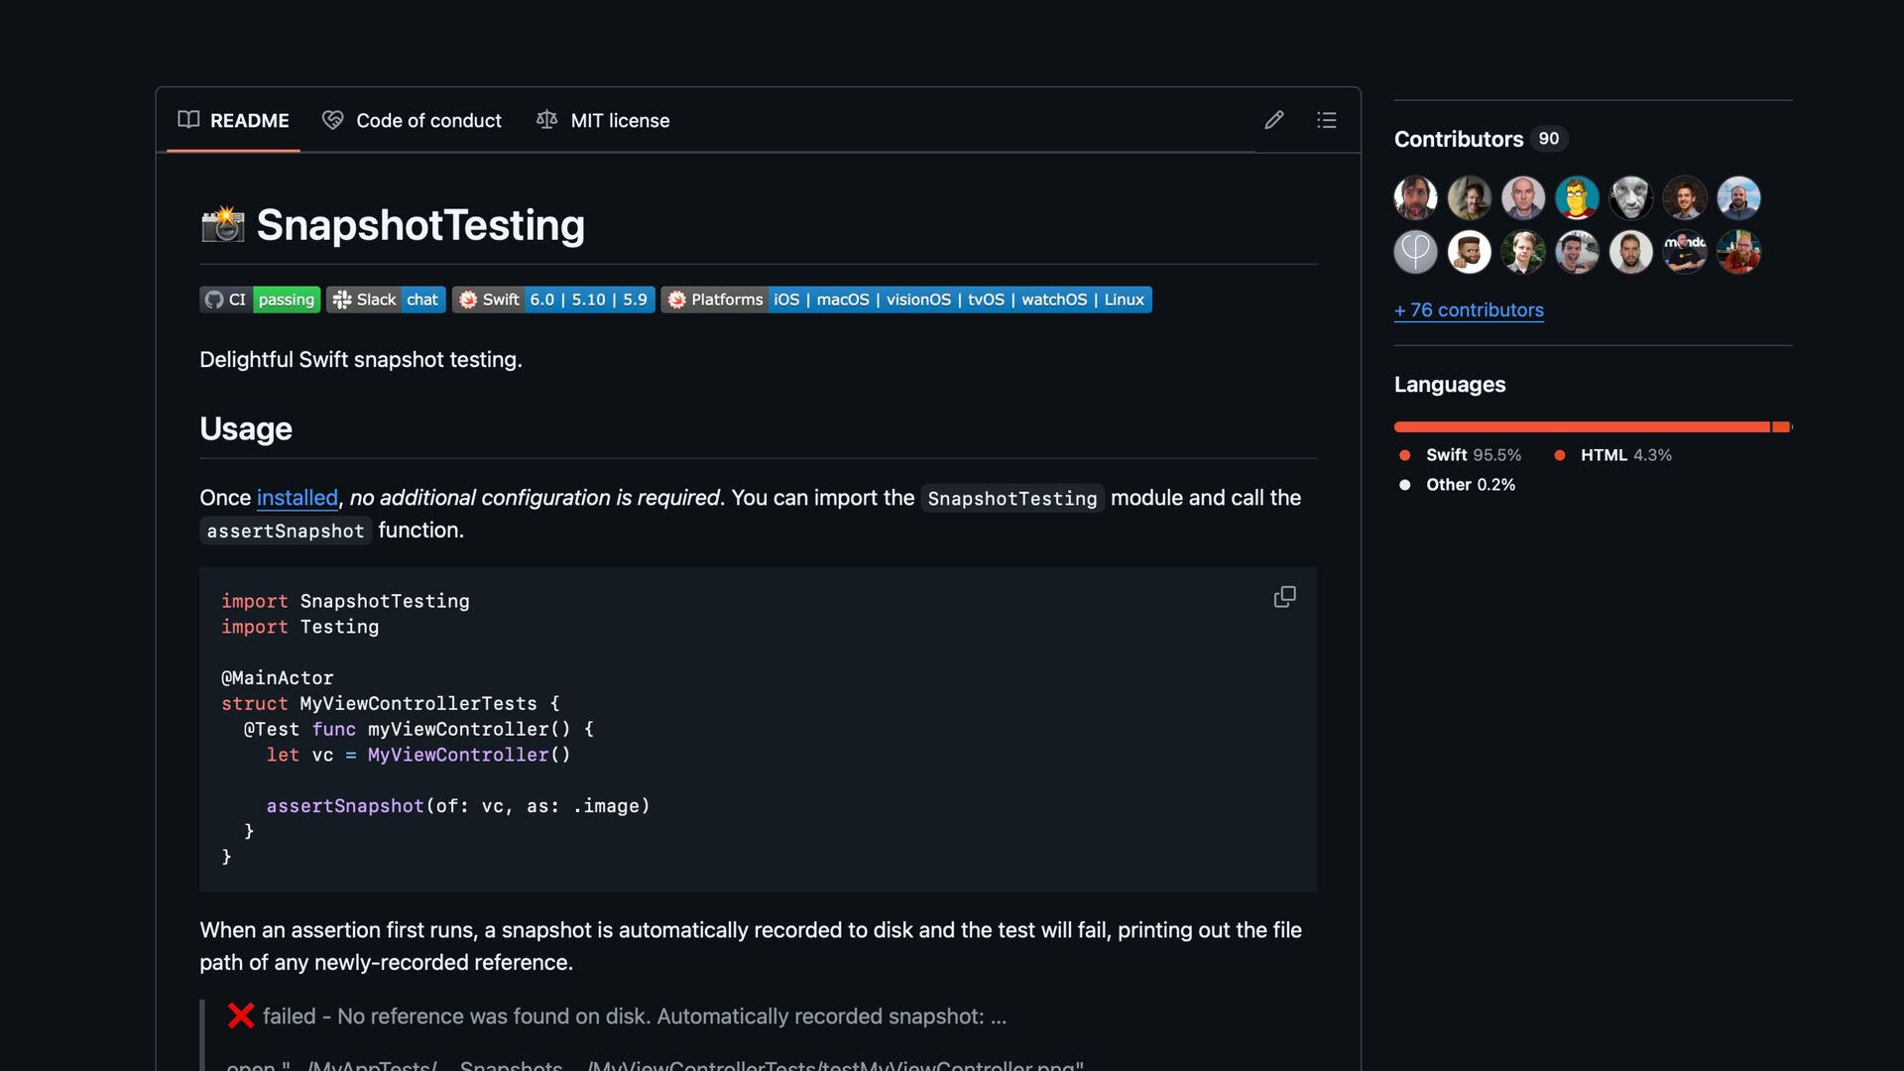
Task: Click the Platforms support badge
Action: click(x=905, y=299)
